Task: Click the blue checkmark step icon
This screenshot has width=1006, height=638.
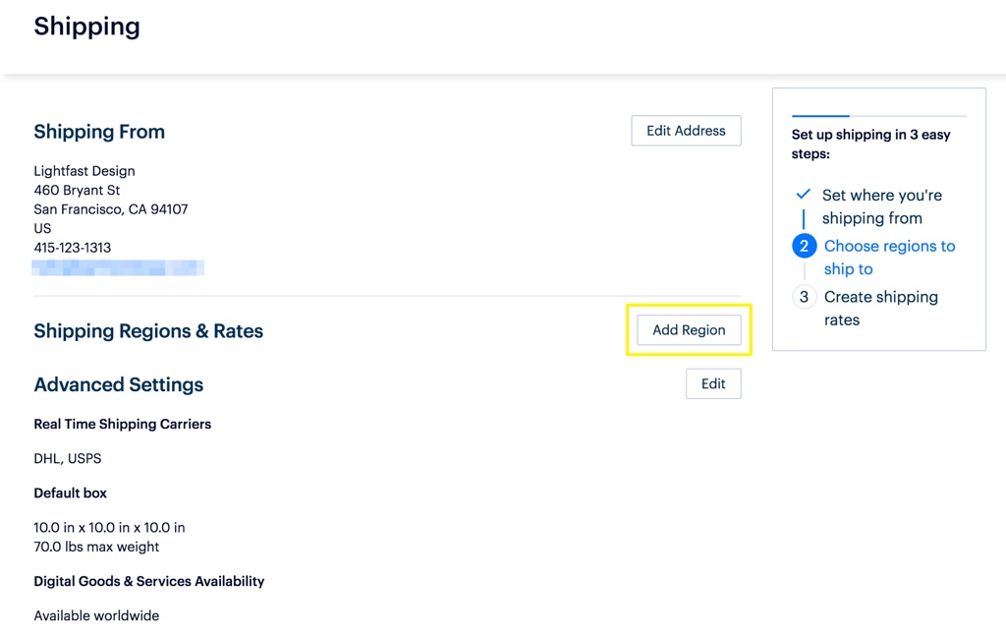Action: (x=803, y=195)
